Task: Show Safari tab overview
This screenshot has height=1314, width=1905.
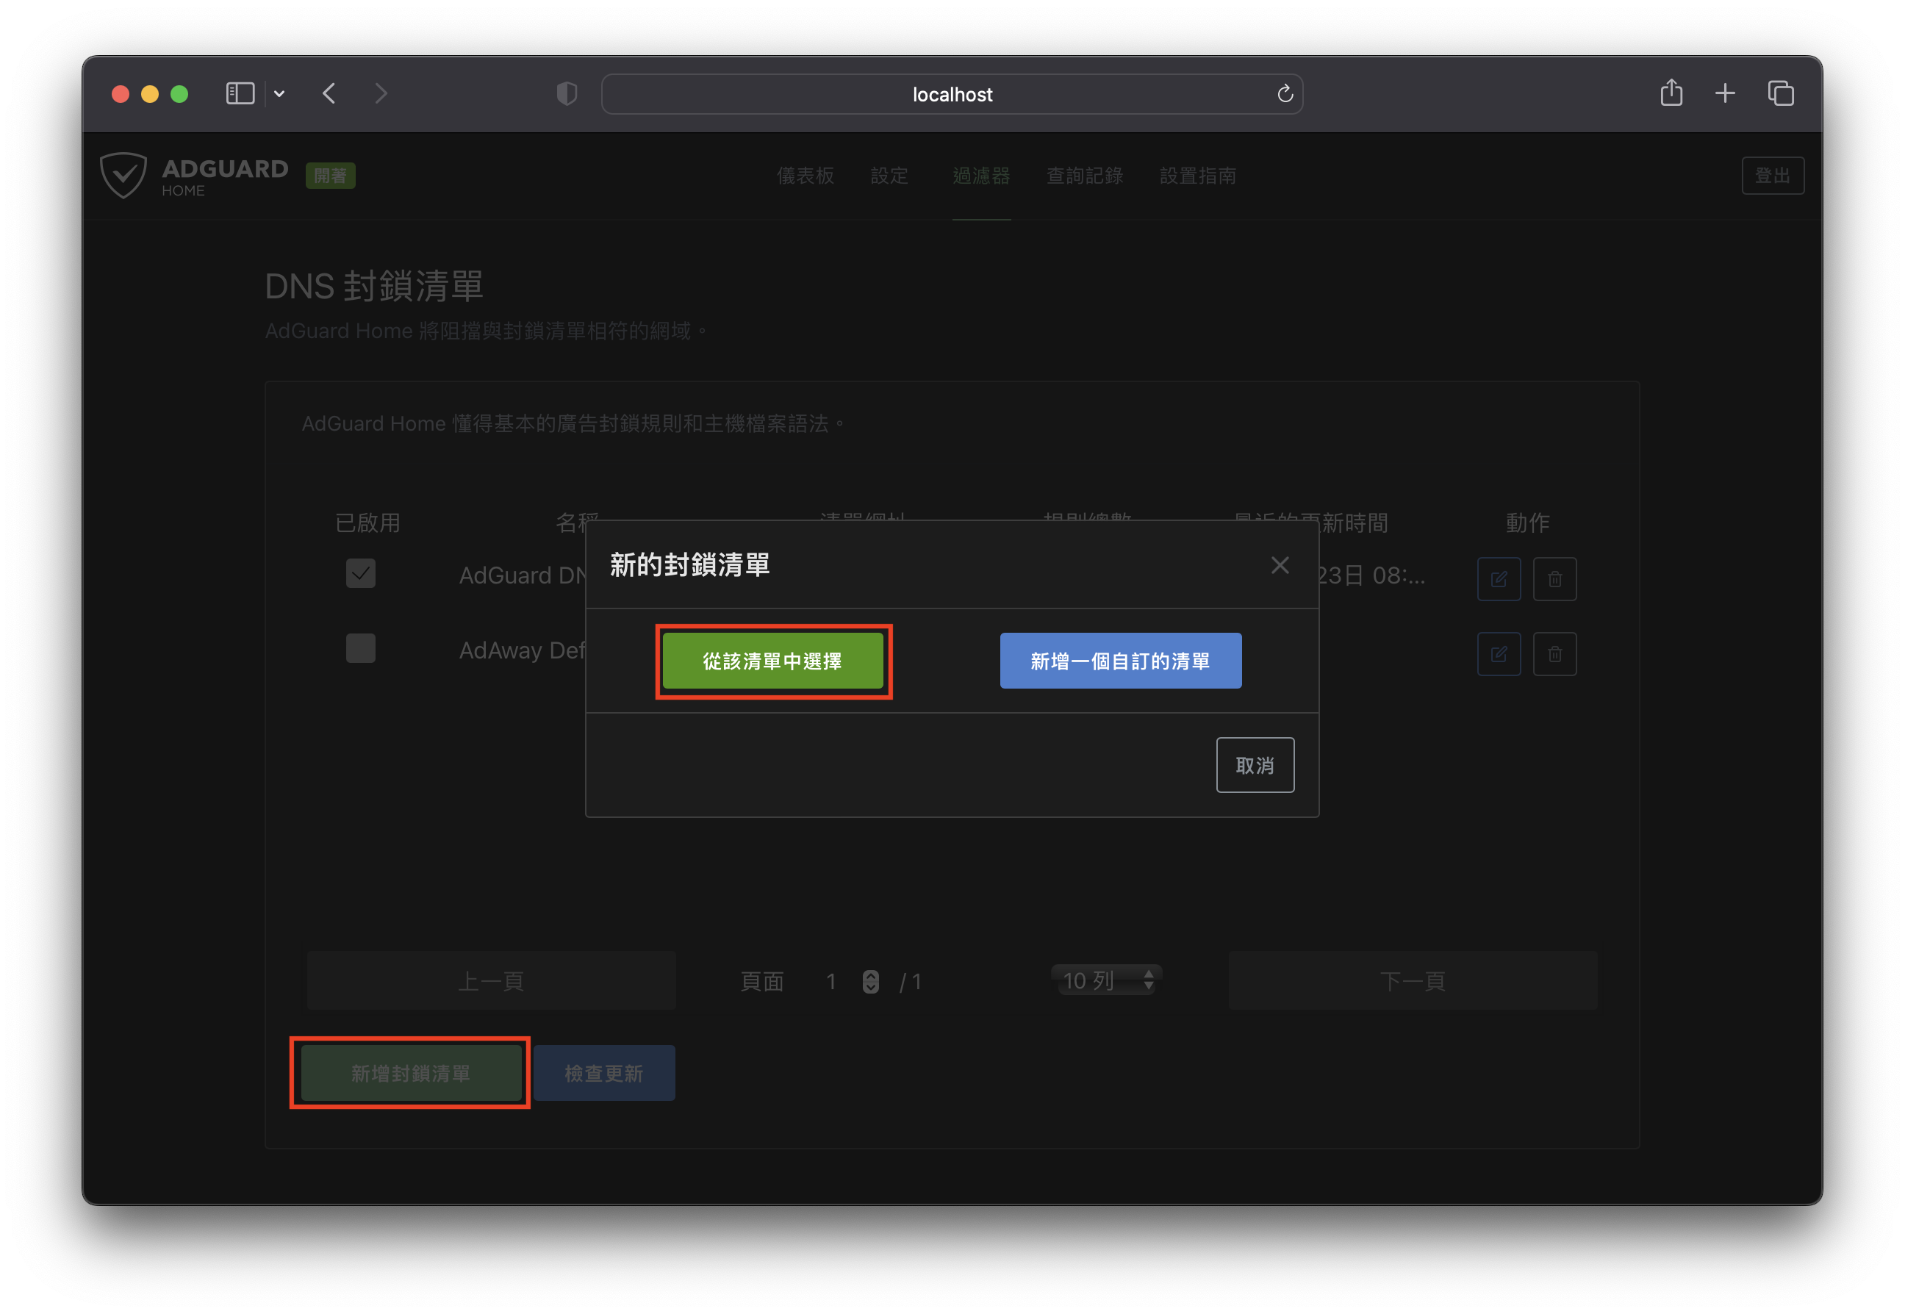Action: tap(1780, 94)
